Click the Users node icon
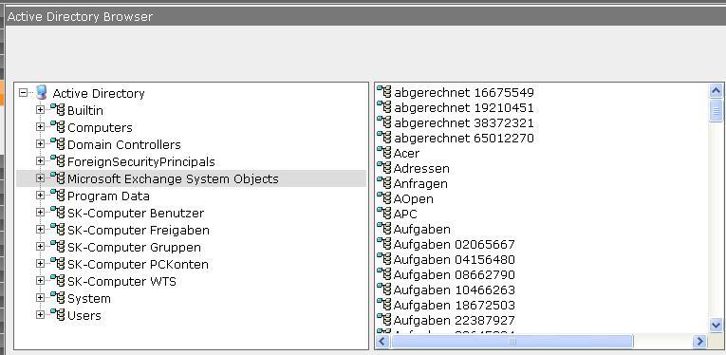This screenshot has height=355, width=726. (57, 315)
